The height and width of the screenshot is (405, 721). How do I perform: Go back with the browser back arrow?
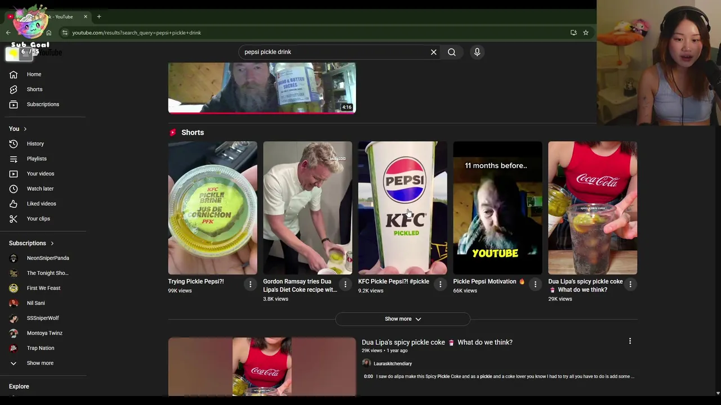[x=8, y=33]
